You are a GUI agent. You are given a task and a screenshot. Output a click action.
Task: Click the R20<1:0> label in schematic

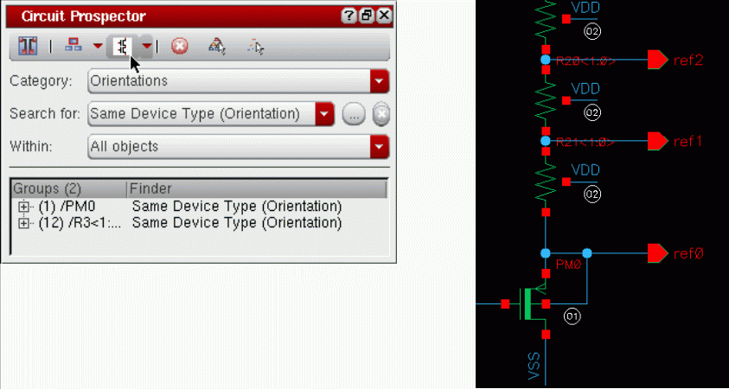(x=585, y=61)
